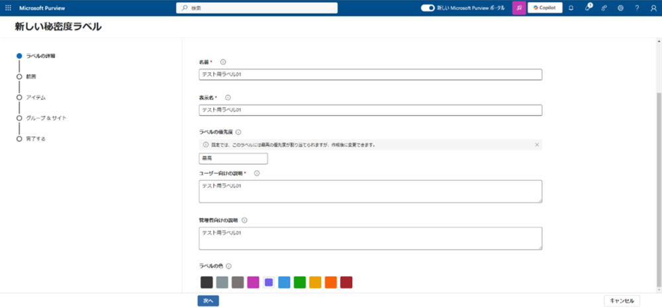Screen dimensions: 662x308
Task: Choose the green label color swatch
Action: pos(299,282)
